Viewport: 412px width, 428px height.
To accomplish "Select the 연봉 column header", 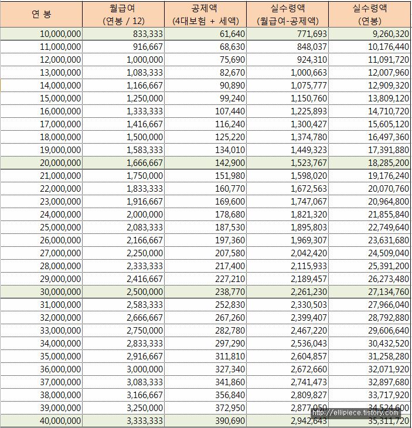I will point(41,14).
